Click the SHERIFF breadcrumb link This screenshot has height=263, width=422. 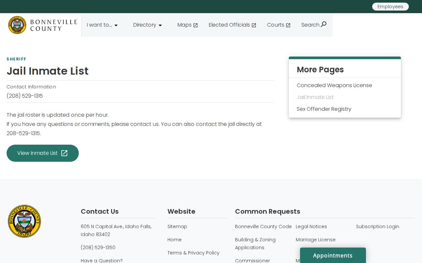[x=16, y=59]
